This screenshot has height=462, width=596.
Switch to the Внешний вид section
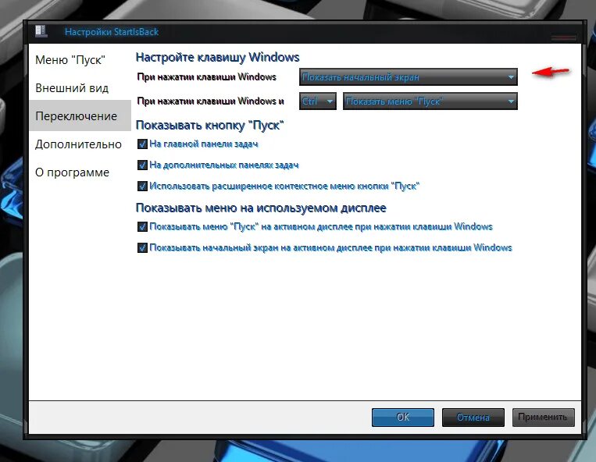click(x=72, y=88)
